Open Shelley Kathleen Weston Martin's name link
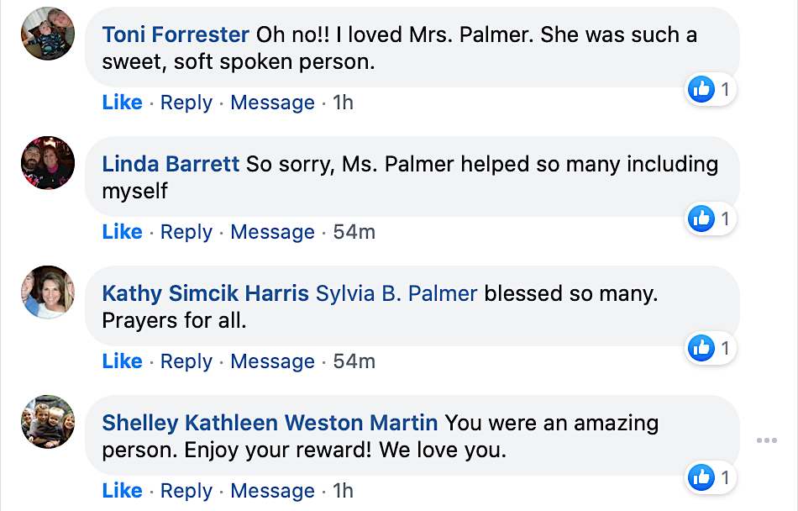 [270, 424]
